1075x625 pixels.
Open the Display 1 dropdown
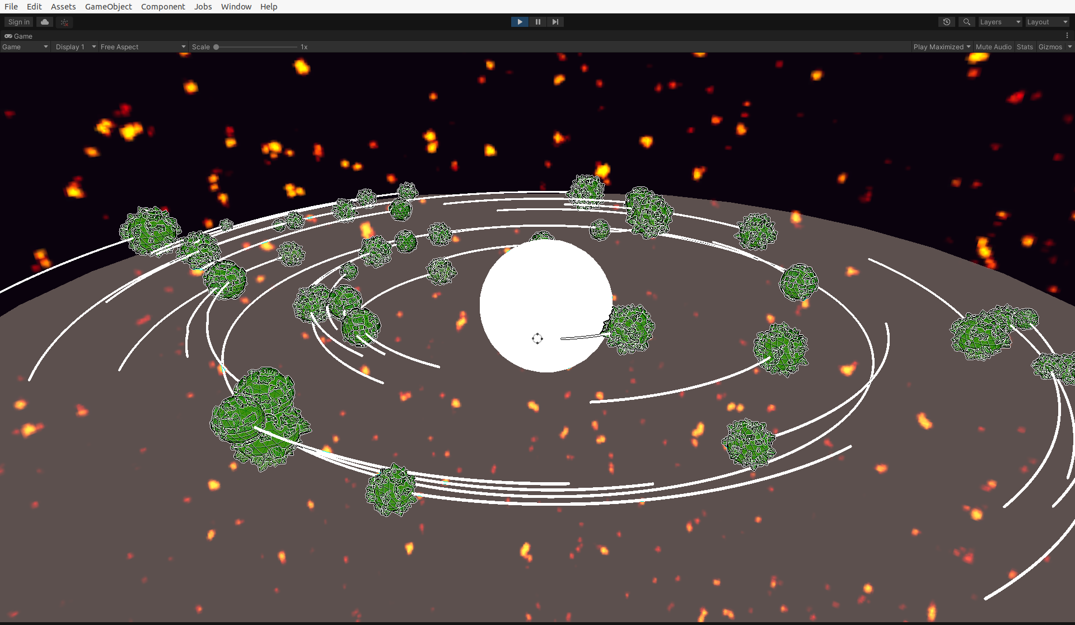click(x=76, y=47)
